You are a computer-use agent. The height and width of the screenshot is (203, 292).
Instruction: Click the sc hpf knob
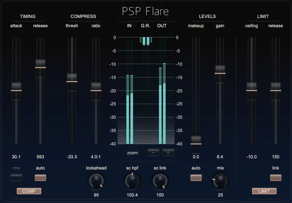coord(132,181)
